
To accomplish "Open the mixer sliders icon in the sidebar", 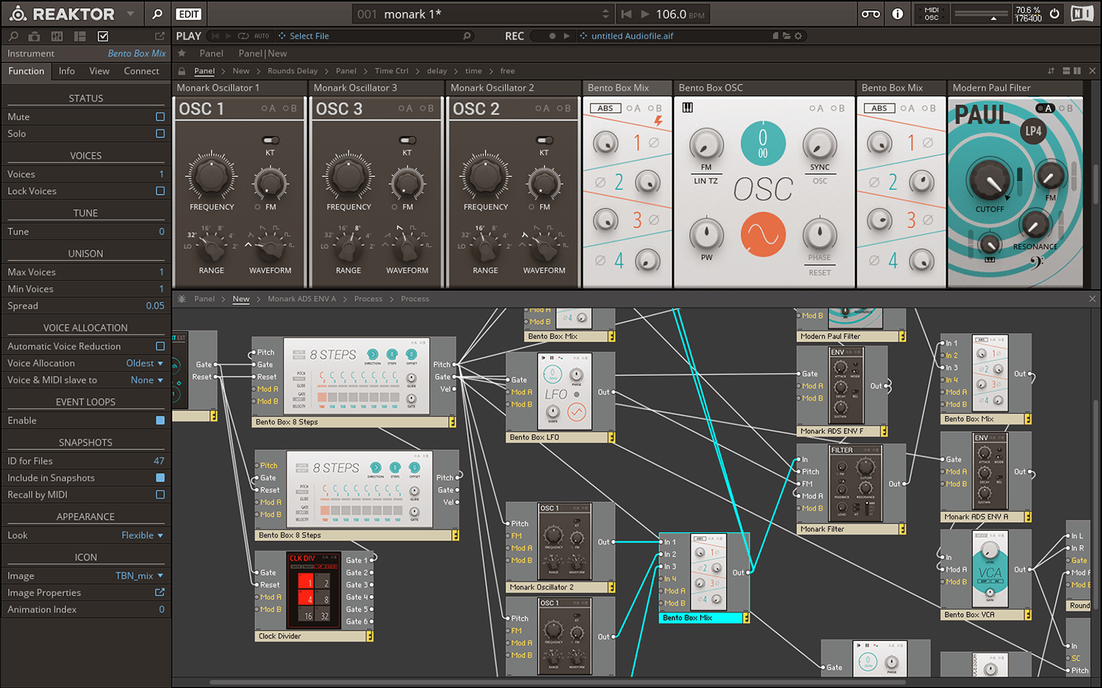I will [57, 36].
